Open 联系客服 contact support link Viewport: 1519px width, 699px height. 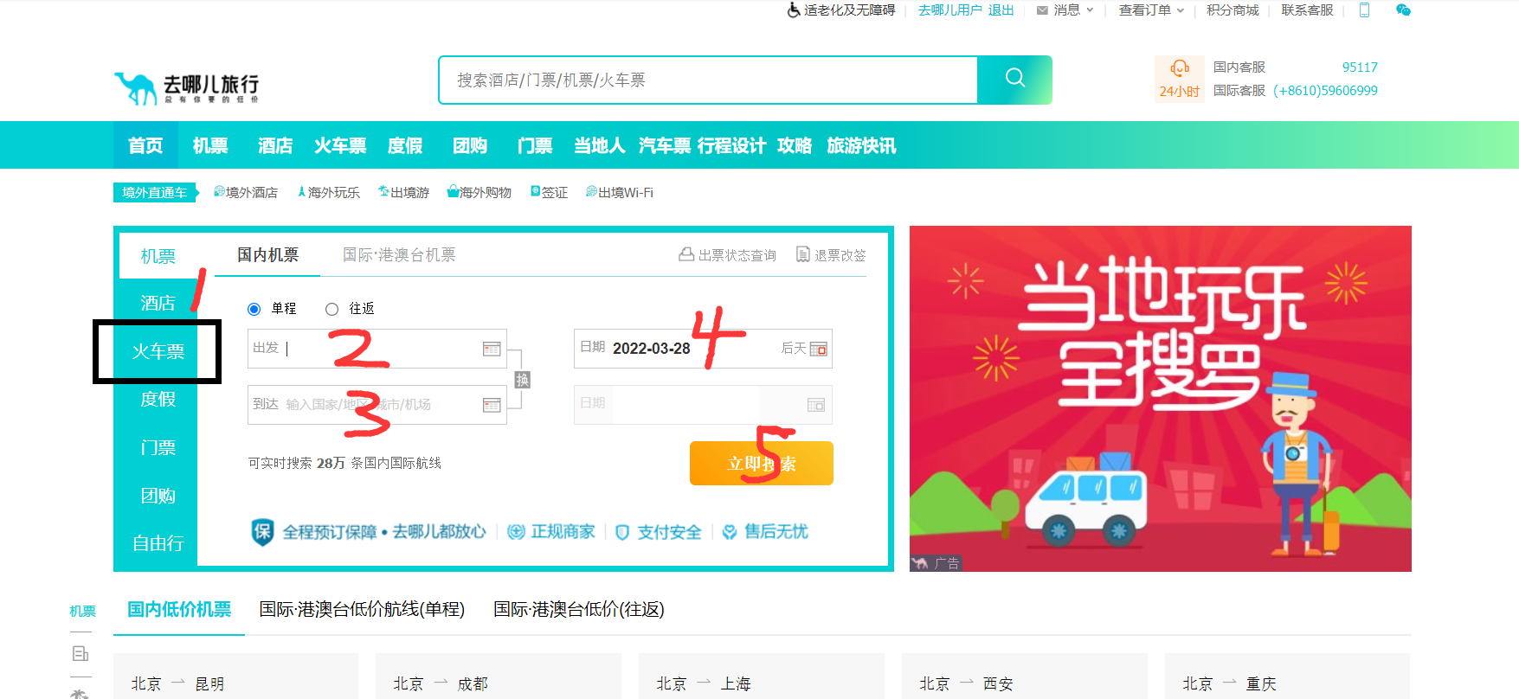tap(1307, 10)
